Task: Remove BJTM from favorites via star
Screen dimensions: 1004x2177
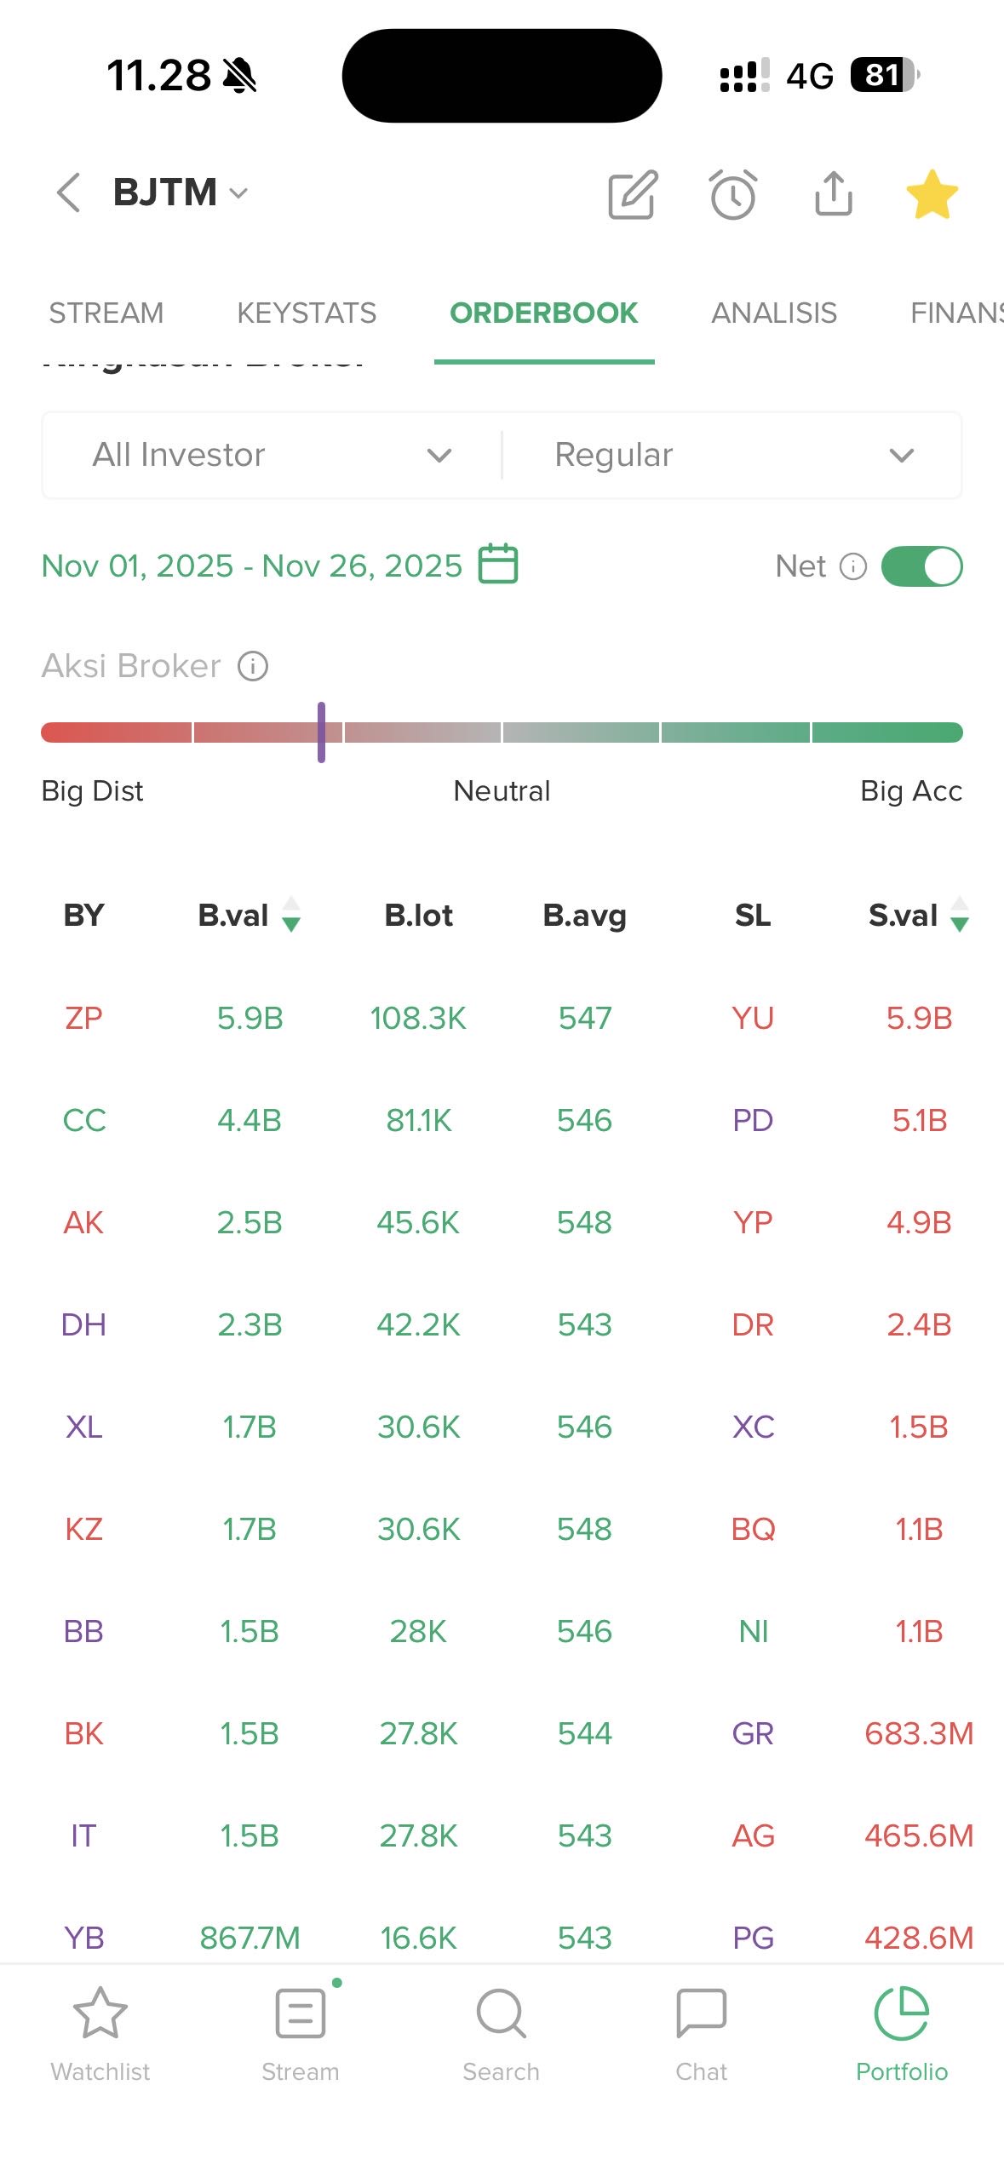Action: pos(932,194)
